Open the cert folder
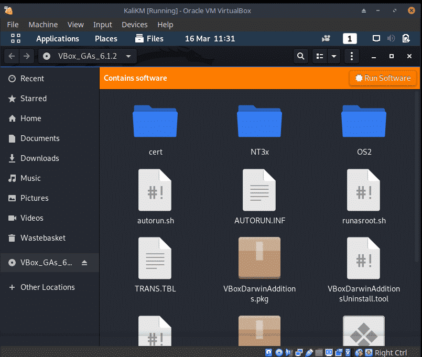This screenshot has height=357, width=422. pyautogui.click(x=155, y=126)
